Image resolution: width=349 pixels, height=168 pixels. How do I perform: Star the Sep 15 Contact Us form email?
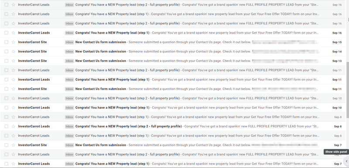click(14, 42)
